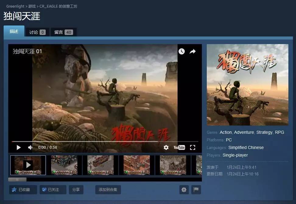Select the second screenshot thumbnail
This screenshot has height=204, width=296.
[64, 165]
